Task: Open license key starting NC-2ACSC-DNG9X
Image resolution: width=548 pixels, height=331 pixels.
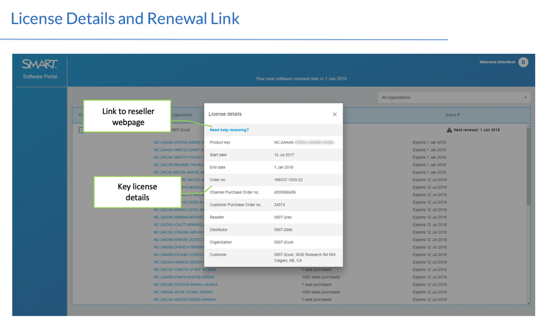Action: click(x=179, y=232)
